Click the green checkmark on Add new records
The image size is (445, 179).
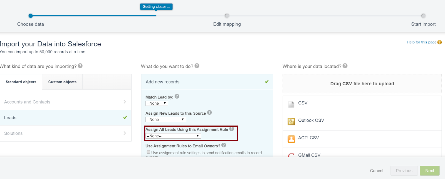tap(267, 82)
